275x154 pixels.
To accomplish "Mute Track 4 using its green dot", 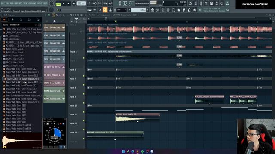I will tap(84, 58).
